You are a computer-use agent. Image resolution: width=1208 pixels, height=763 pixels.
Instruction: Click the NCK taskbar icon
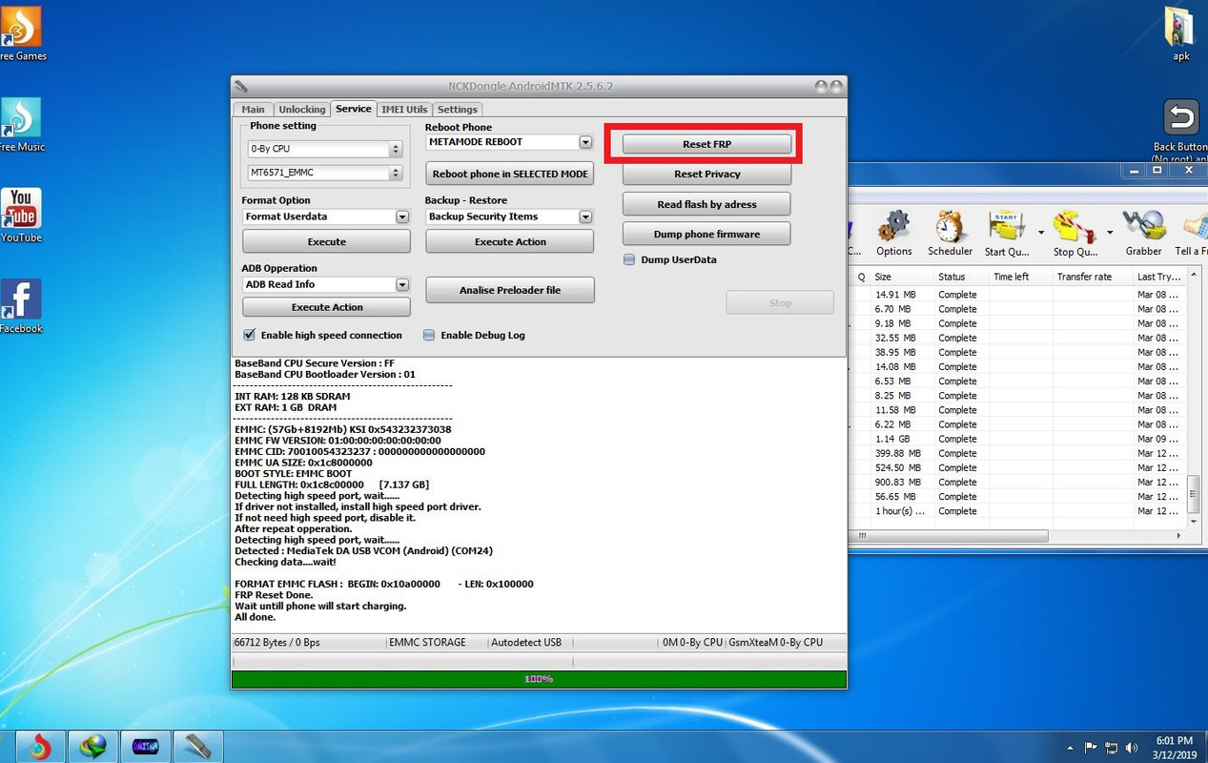145,746
